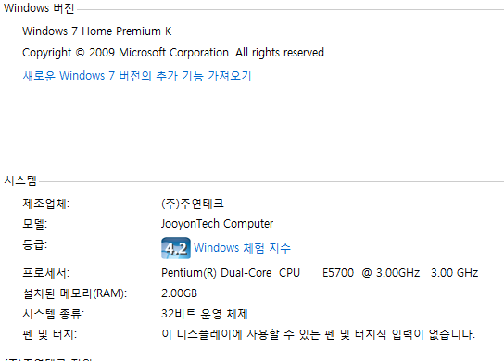Click the 'Windows 버전' section heading
Viewport: 504px width, 361px height.
(x=39, y=8)
